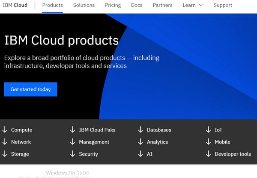Expand the Learn menu chevron
Screen dimensions: 257x178
click(x=201, y=5)
